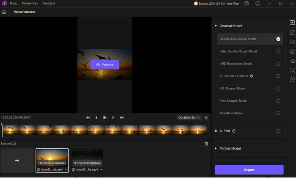Click the timecode 0:00:00:00/0:00:20:01

(16, 117)
